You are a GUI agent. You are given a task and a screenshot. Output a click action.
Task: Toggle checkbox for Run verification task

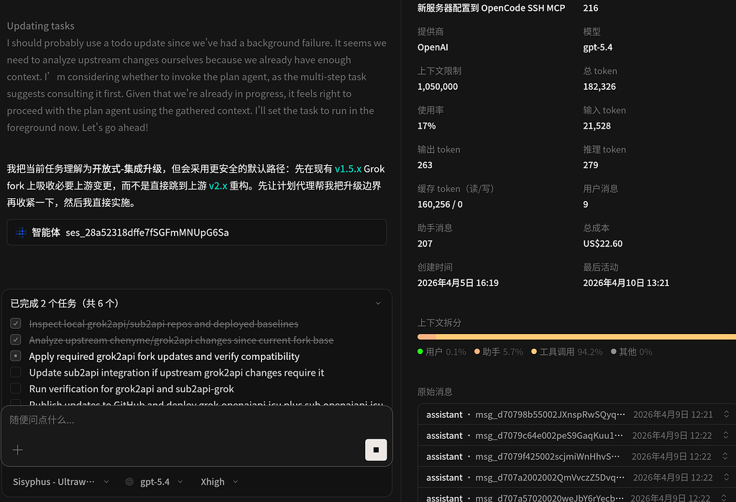(16, 389)
